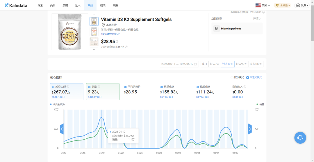
Task: Click the 类目 保健食品 breadcrumb text
Action: pyautogui.click(x=120, y=30)
